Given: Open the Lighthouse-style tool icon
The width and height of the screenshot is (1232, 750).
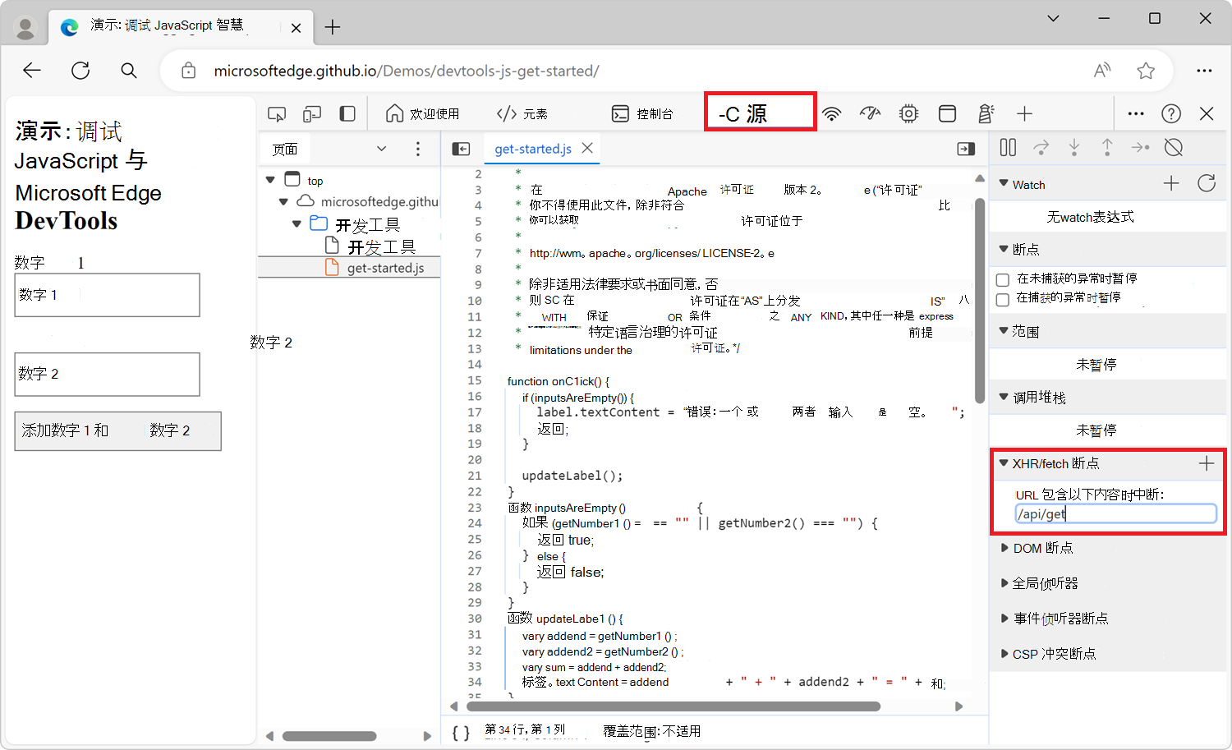Looking at the screenshot, I should click(x=986, y=113).
